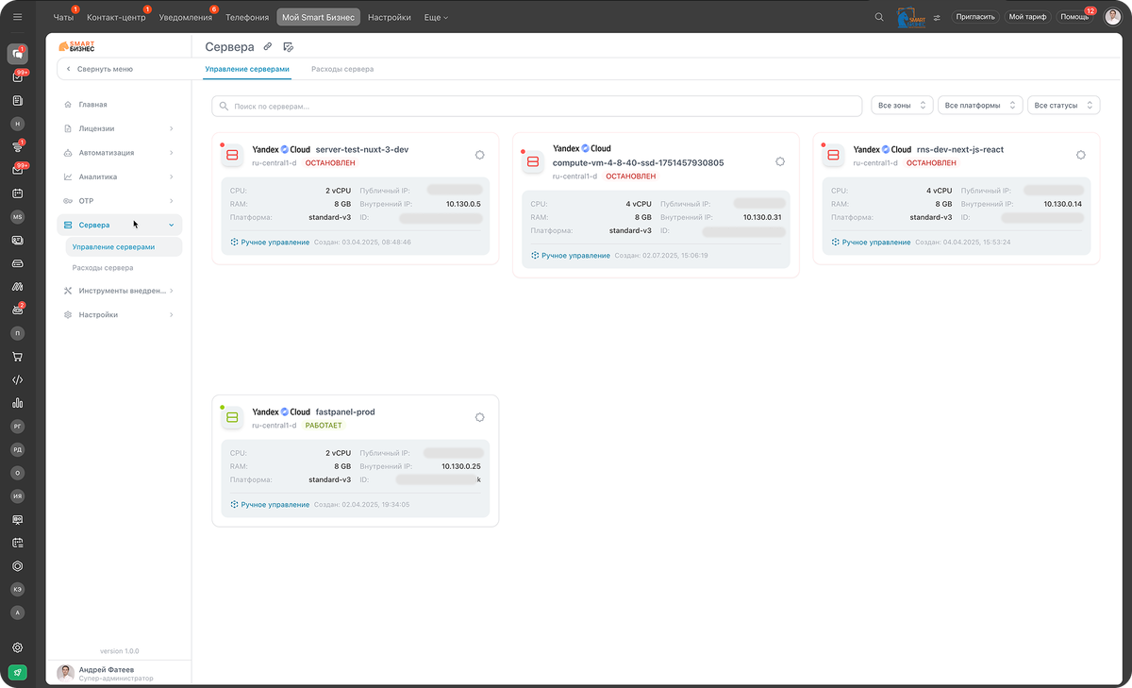The height and width of the screenshot is (688, 1132).
Task: Expand the Еще menu in top bar
Action: (x=436, y=17)
